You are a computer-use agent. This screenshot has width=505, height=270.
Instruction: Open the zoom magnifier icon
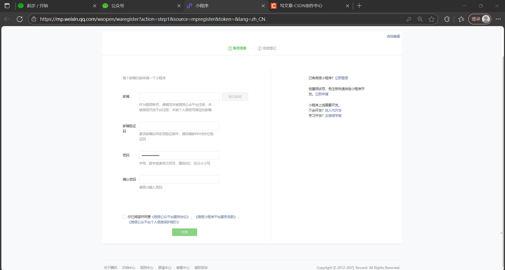pos(420,19)
